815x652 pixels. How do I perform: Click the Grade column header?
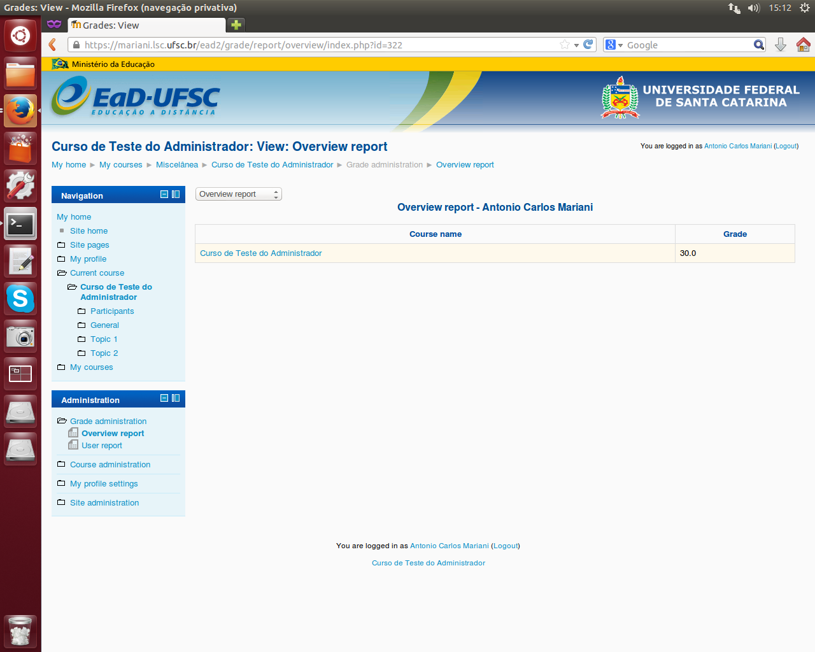coord(735,234)
